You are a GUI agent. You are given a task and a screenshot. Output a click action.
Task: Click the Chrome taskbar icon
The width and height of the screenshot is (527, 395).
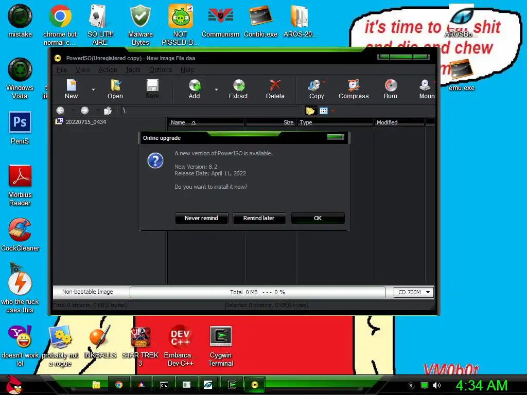pos(119,385)
